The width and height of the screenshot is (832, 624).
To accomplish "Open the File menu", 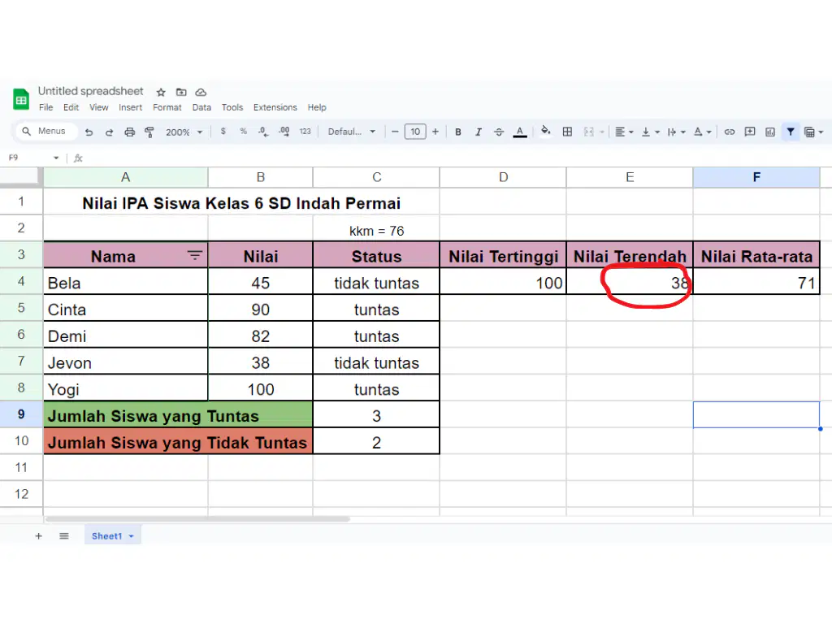I will tap(46, 107).
